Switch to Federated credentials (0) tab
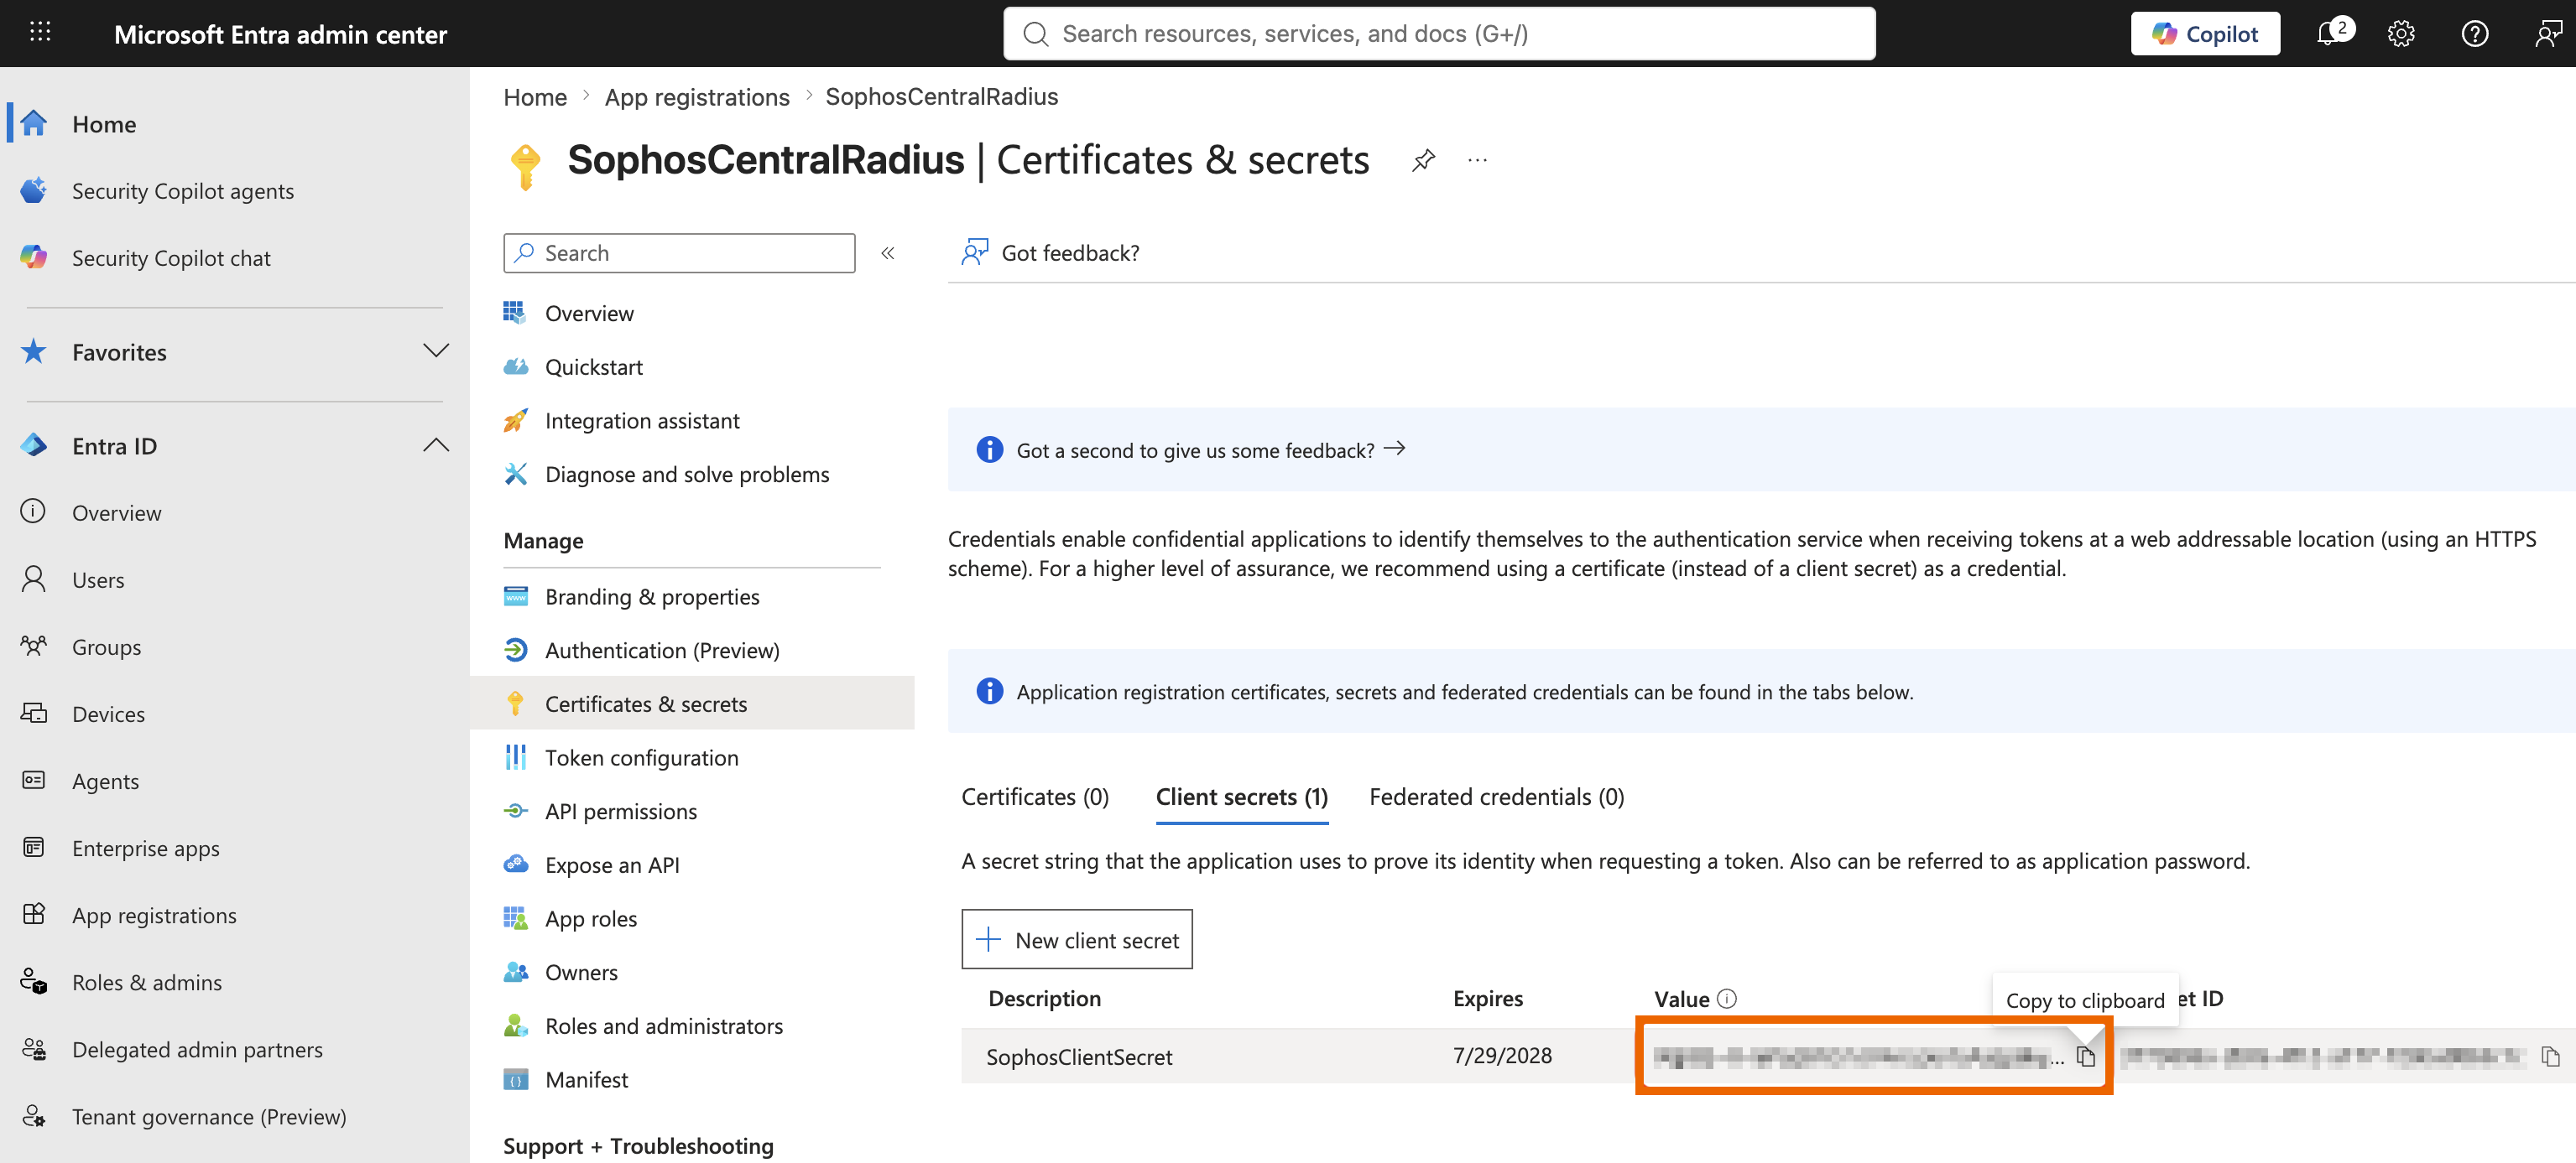The height and width of the screenshot is (1163, 2576). coord(1496,797)
